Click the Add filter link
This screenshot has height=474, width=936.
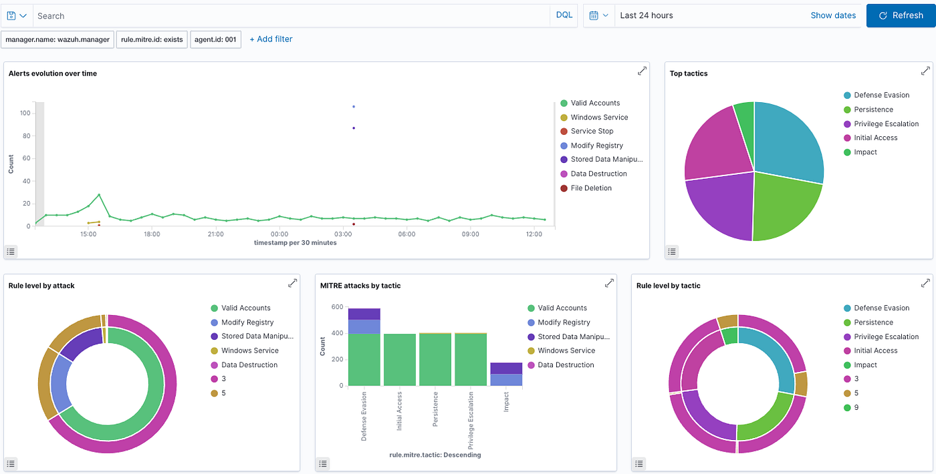(x=271, y=39)
